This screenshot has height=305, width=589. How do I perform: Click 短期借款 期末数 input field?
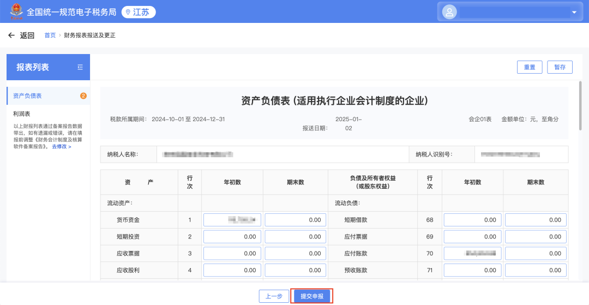tap(536, 220)
